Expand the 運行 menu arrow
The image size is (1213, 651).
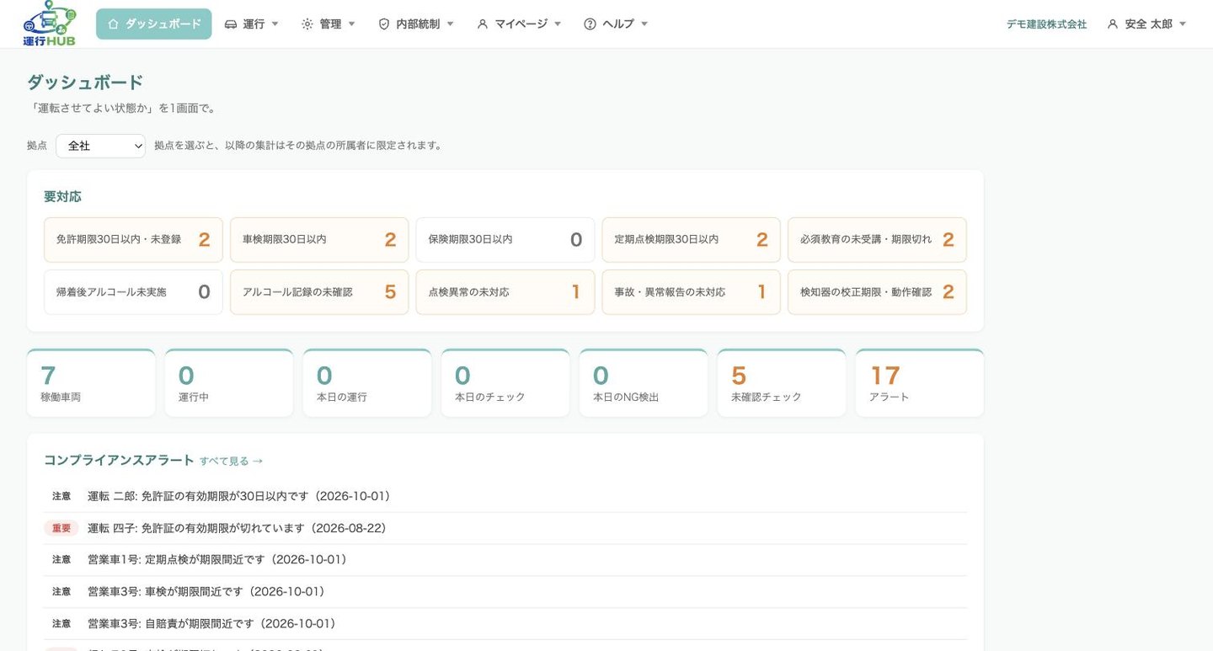click(x=275, y=24)
